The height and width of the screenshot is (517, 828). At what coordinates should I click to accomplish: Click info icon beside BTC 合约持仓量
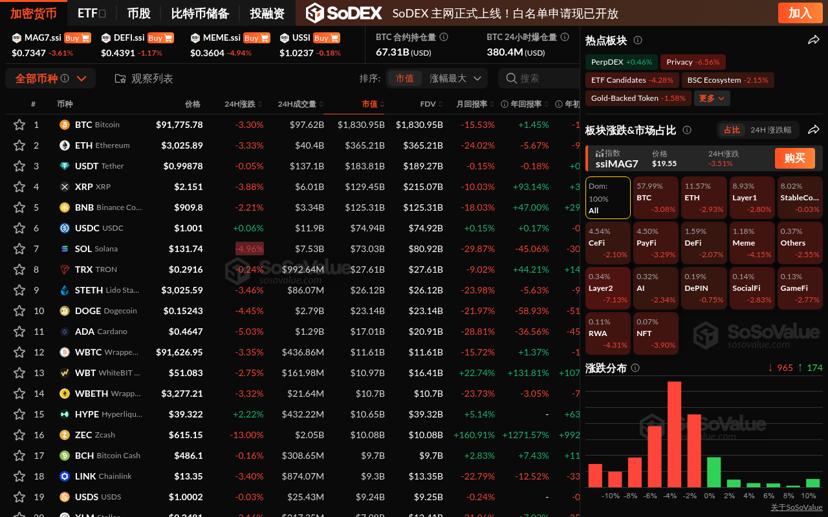click(444, 37)
